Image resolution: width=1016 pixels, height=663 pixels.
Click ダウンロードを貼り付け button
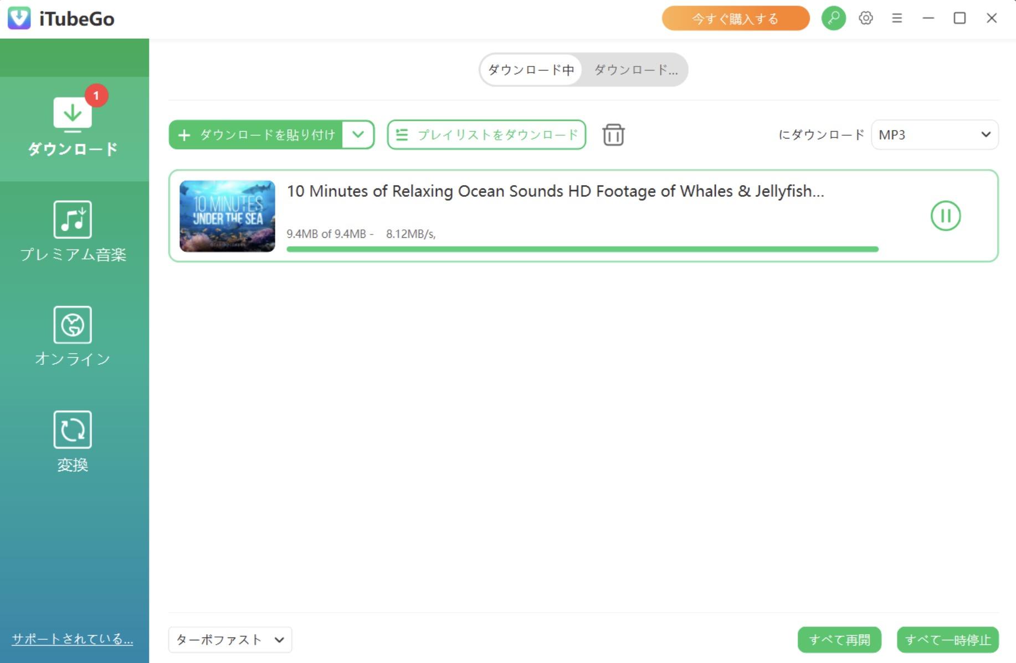click(x=256, y=135)
